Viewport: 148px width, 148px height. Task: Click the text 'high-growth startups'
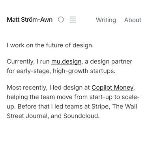[84, 71]
